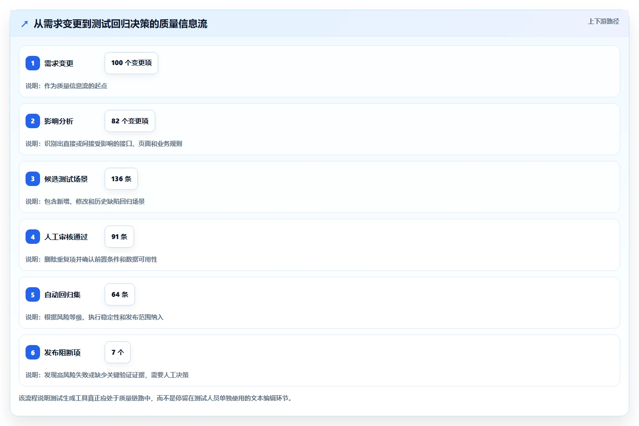Select the '7 个' value chip

[x=118, y=352]
